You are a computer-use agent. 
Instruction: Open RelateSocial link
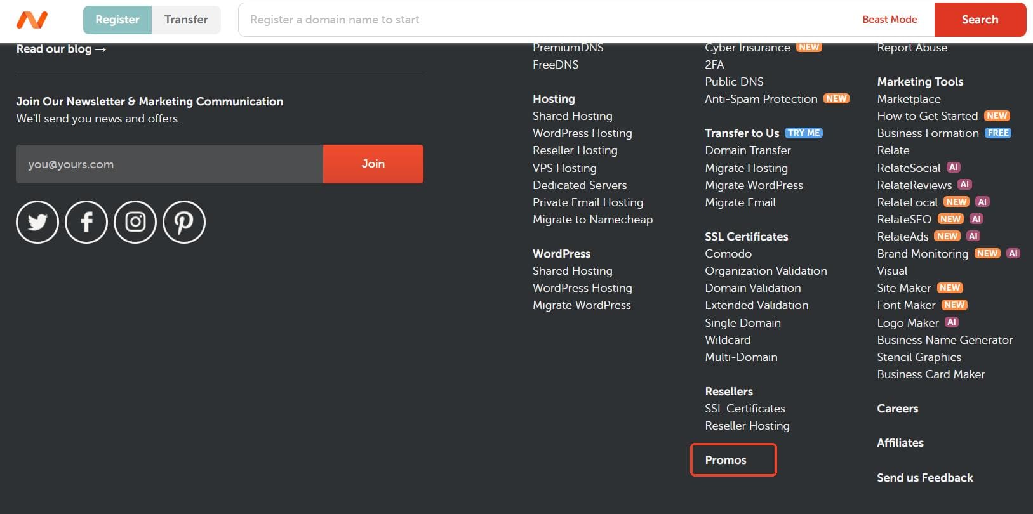click(x=909, y=168)
